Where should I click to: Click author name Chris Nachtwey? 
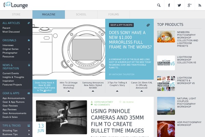coord(104,102)
